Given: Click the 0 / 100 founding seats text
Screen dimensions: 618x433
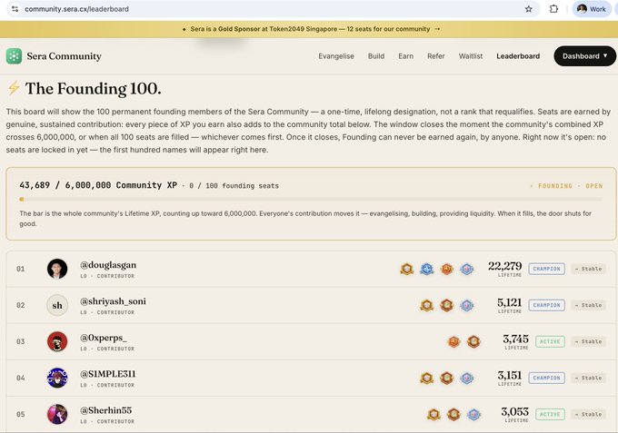Looking at the screenshot, I should (234, 186).
